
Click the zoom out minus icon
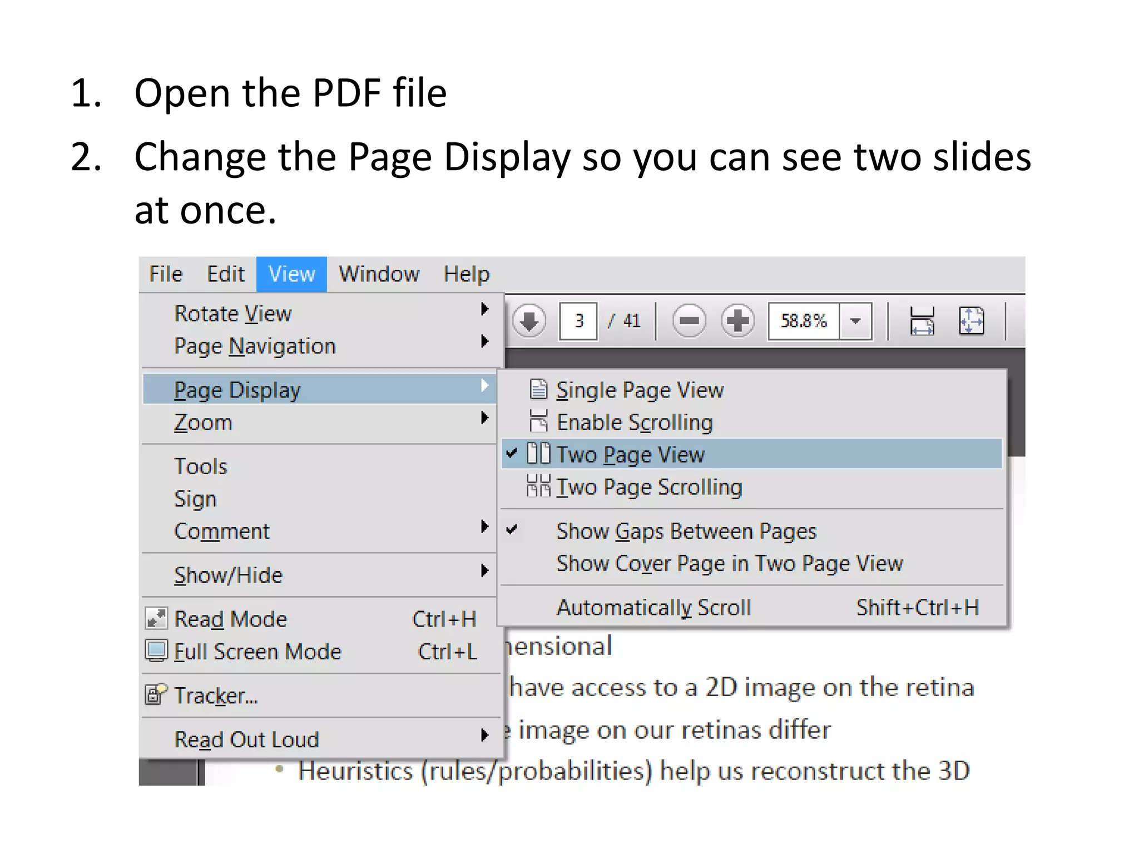689,321
